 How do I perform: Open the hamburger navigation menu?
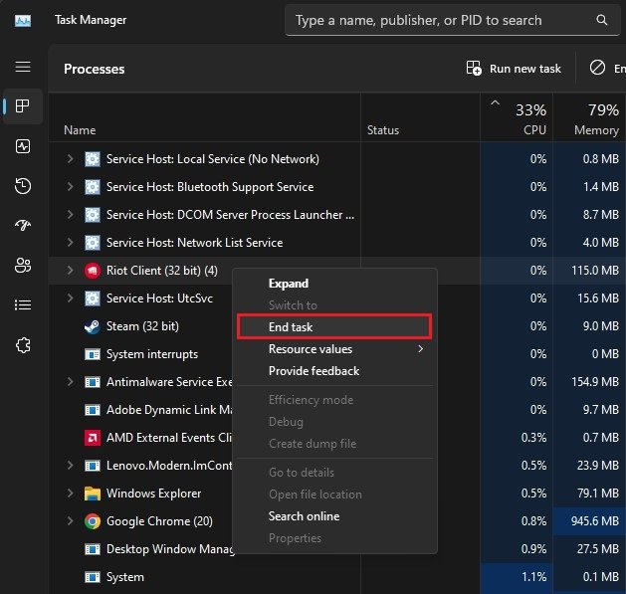[23, 67]
